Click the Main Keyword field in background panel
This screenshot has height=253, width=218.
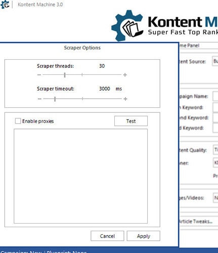point(215,107)
